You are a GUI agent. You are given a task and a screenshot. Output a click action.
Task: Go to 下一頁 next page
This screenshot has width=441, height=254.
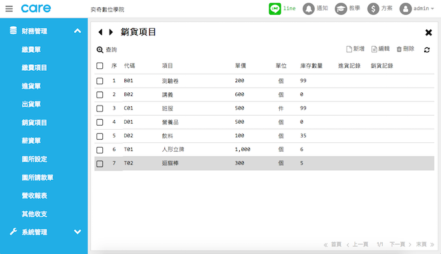(x=398, y=245)
